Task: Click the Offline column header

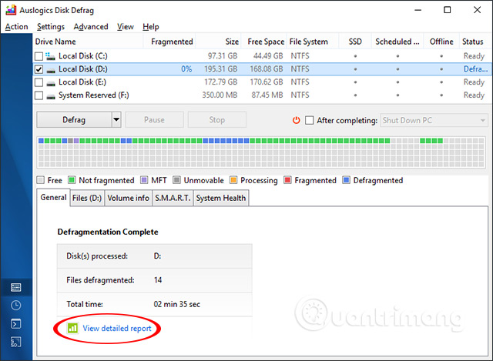Action: (441, 42)
